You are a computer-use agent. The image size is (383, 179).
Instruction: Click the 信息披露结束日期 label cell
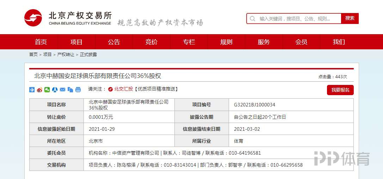coord(202,129)
